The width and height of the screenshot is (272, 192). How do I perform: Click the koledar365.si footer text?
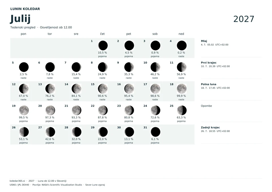tap(17, 181)
